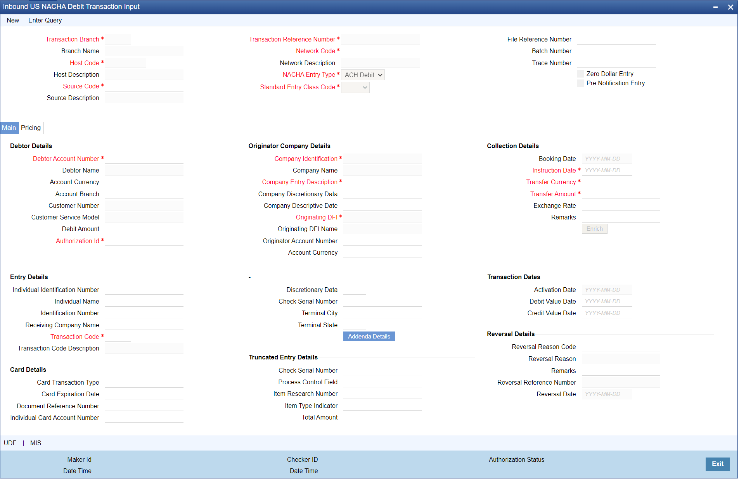Click the Reversal Date input
This screenshot has width=739, height=480.
[607, 394]
